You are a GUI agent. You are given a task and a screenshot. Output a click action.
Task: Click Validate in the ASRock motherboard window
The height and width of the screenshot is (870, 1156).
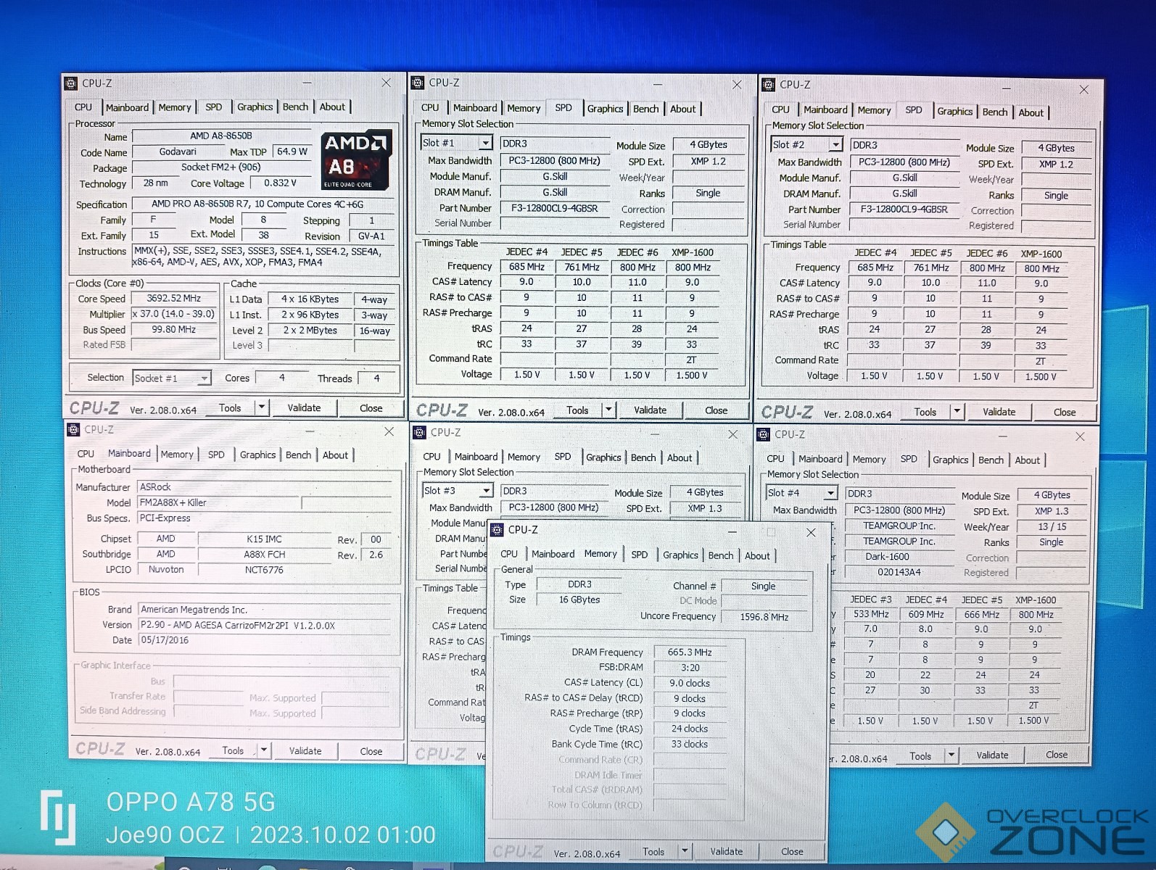coord(305,750)
